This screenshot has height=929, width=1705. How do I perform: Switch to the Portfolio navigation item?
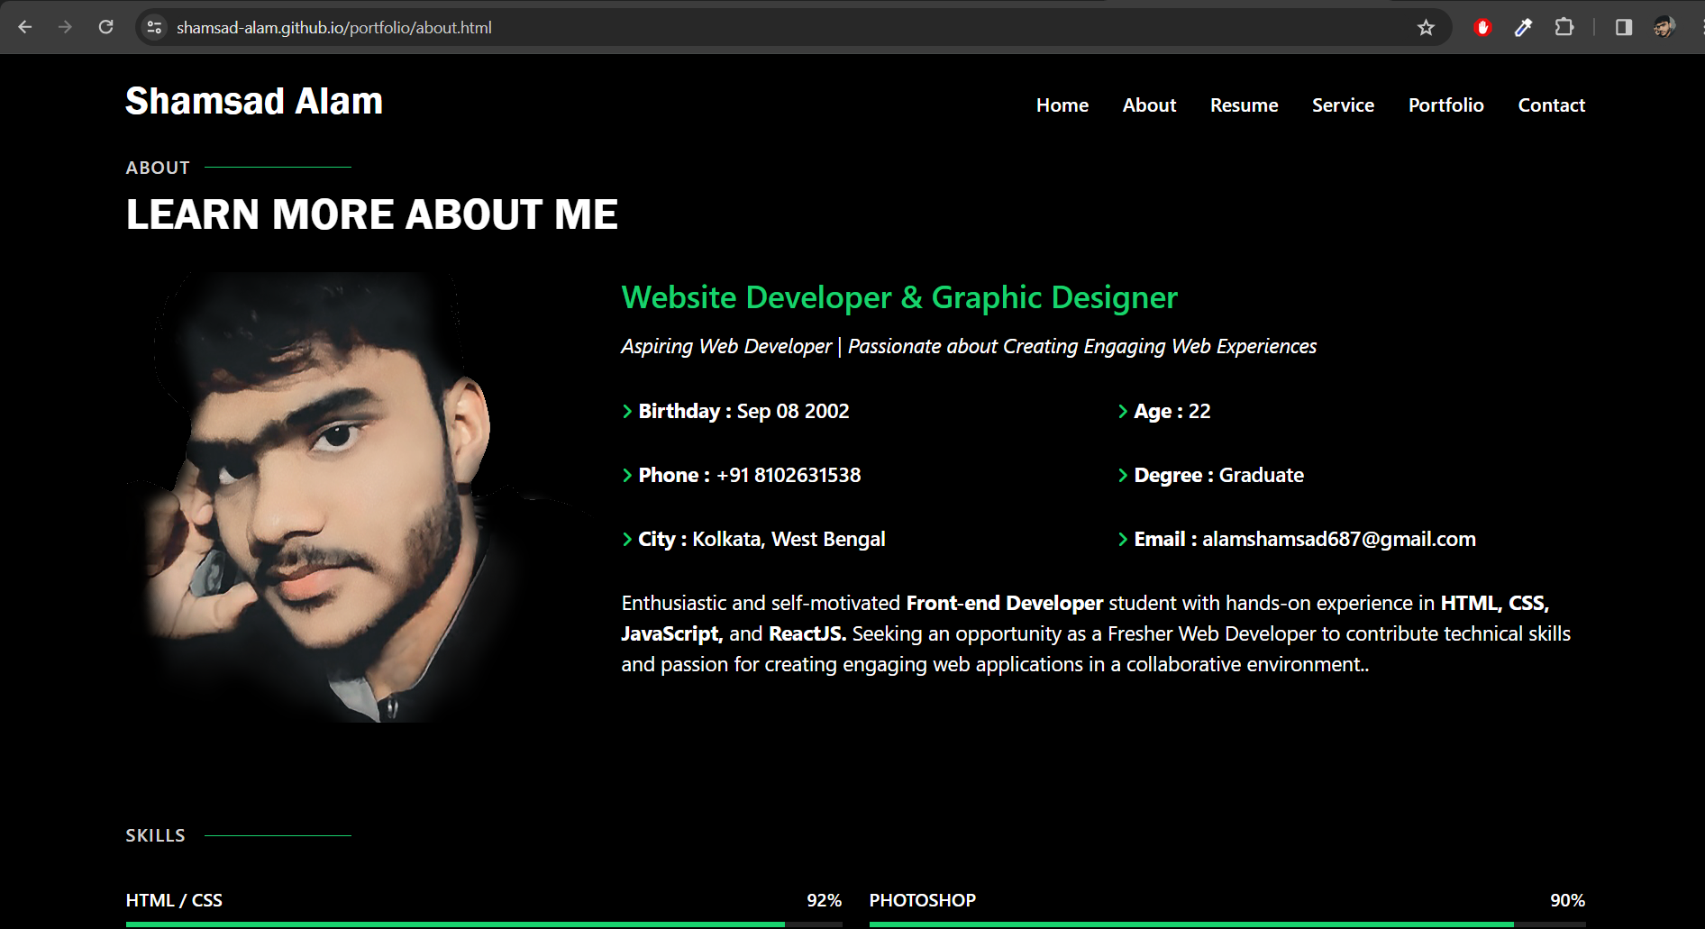point(1445,105)
